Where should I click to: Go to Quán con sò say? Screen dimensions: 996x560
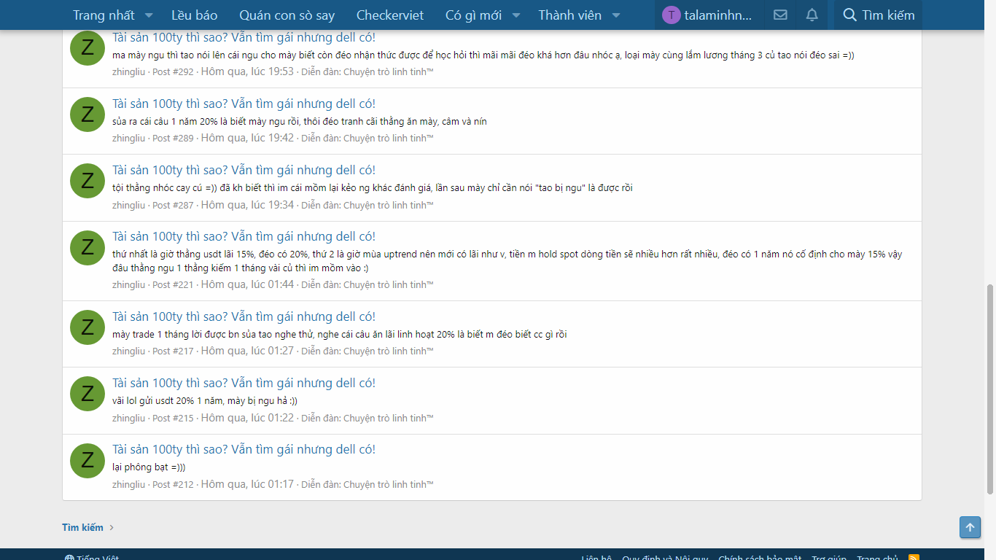[287, 15]
